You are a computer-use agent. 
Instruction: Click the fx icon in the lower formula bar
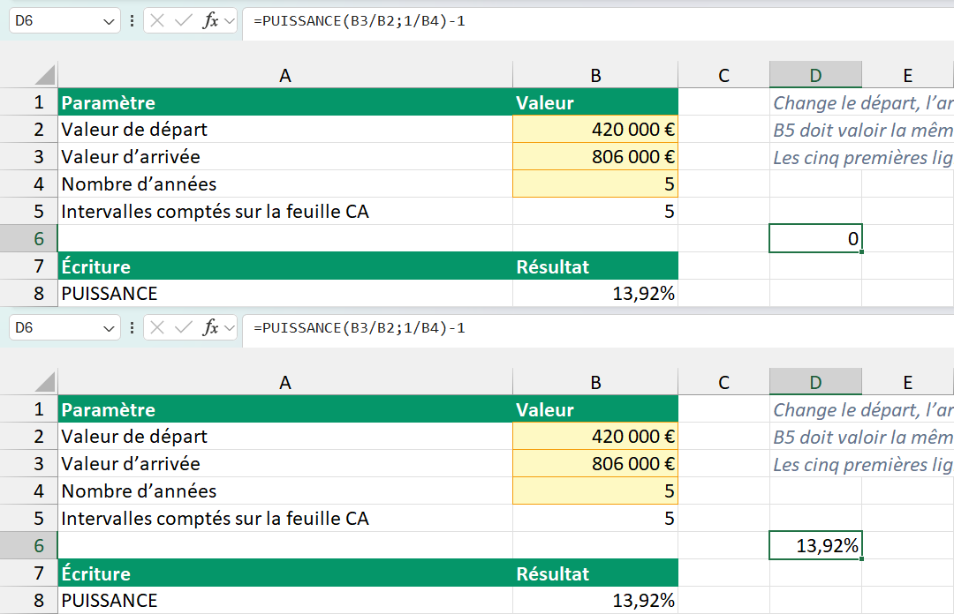click(210, 328)
